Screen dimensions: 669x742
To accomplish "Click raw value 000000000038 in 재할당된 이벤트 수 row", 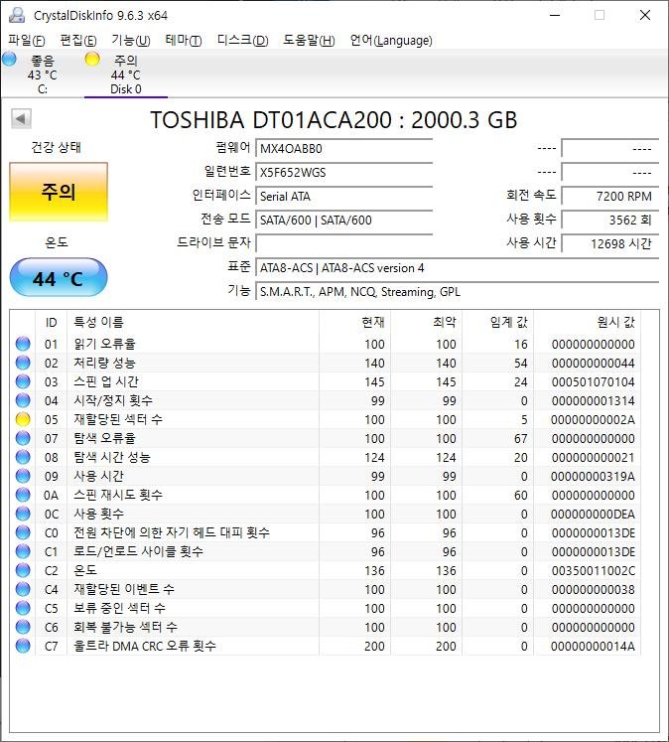I will (593, 590).
